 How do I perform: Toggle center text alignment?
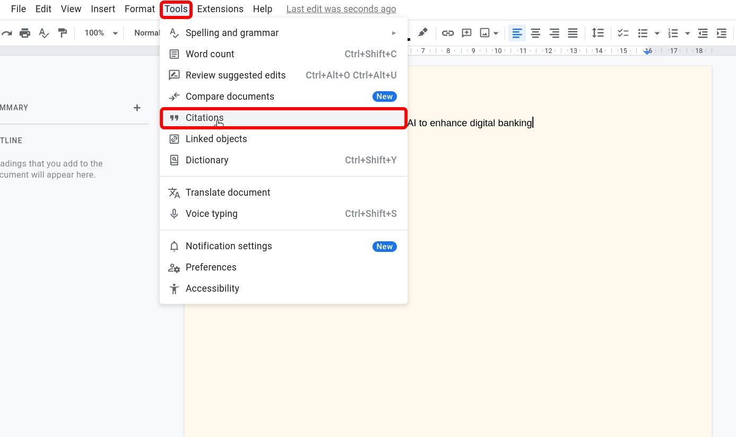[535, 32]
